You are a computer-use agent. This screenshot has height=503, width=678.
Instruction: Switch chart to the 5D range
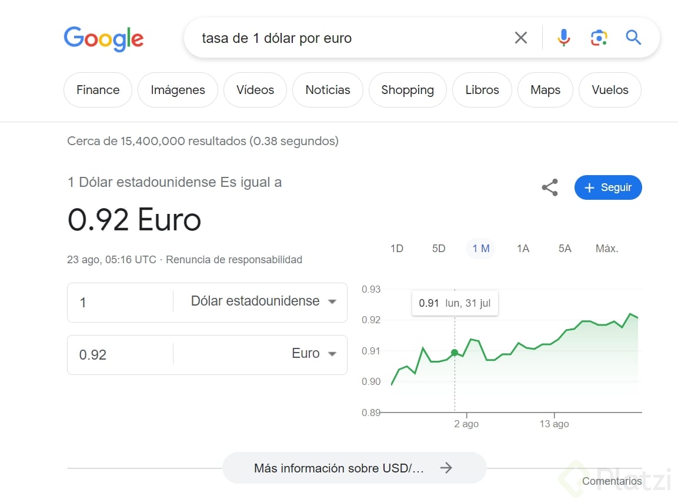(439, 249)
